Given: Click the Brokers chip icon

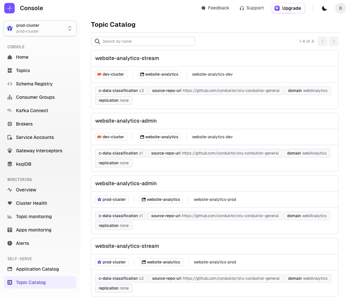Looking at the screenshot, I should point(10,124).
